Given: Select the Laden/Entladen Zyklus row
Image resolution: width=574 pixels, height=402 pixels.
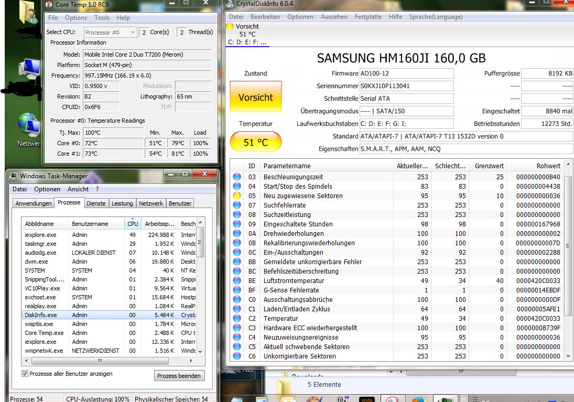Looking at the screenshot, I should pyautogui.click(x=397, y=309).
